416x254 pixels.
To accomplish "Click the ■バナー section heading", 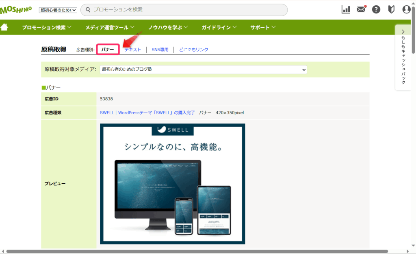I will (51, 88).
